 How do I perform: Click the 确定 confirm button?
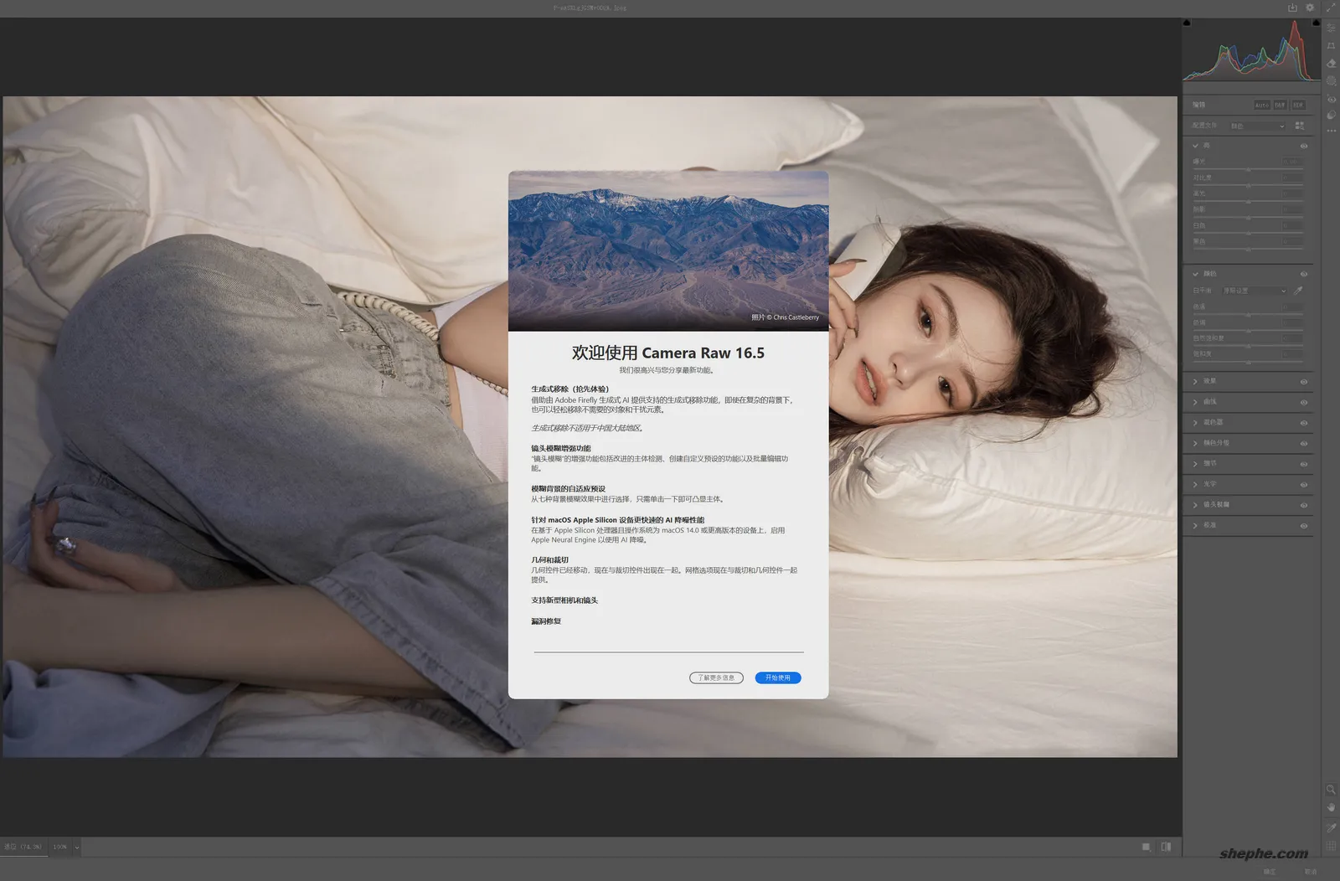pyautogui.click(x=1270, y=872)
